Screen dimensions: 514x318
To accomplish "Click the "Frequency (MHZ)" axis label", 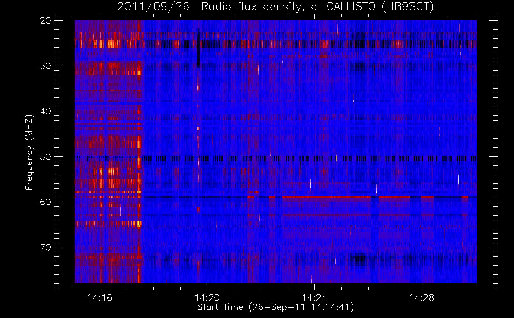I will click(x=29, y=153).
